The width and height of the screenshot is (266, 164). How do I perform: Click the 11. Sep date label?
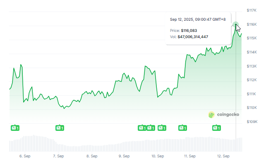[x=190, y=156]
